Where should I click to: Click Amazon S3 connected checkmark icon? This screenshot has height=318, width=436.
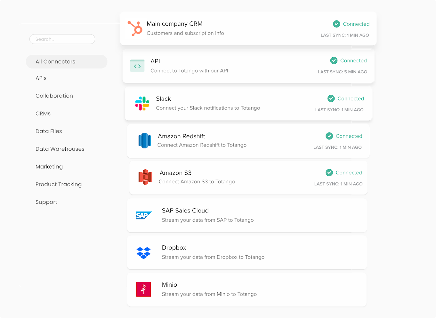coord(329,173)
